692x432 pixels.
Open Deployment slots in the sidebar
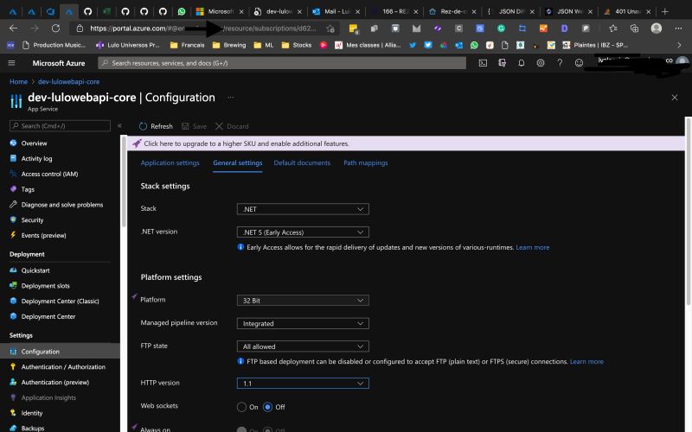click(46, 286)
